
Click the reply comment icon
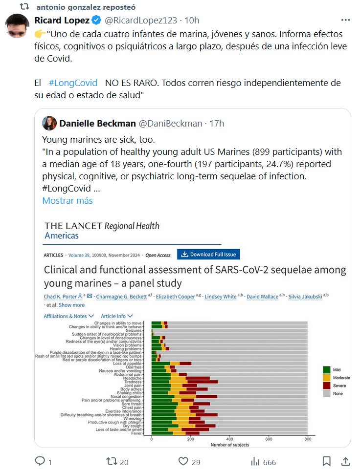pyautogui.click(x=40, y=461)
